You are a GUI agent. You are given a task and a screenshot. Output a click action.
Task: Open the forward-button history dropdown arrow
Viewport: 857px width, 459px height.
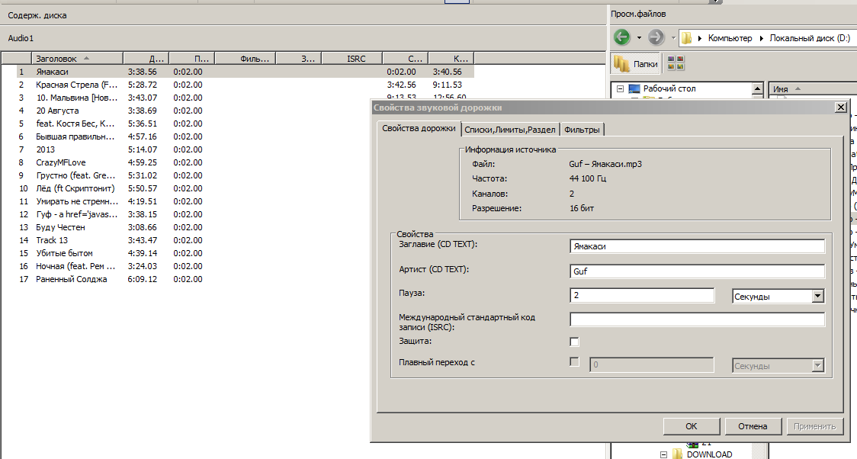coord(672,38)
